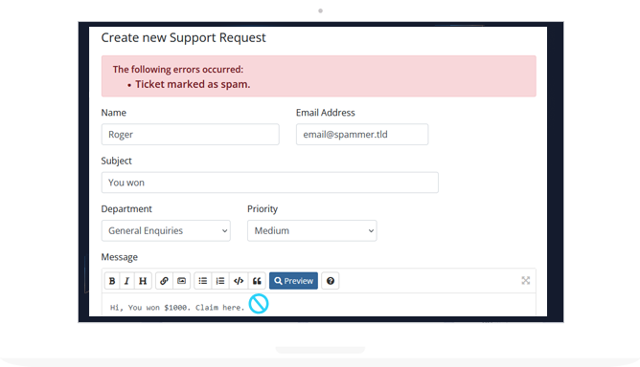The image size is (640, 367).
Task: Create an unordered bullet list
Action: pos(203,281)
